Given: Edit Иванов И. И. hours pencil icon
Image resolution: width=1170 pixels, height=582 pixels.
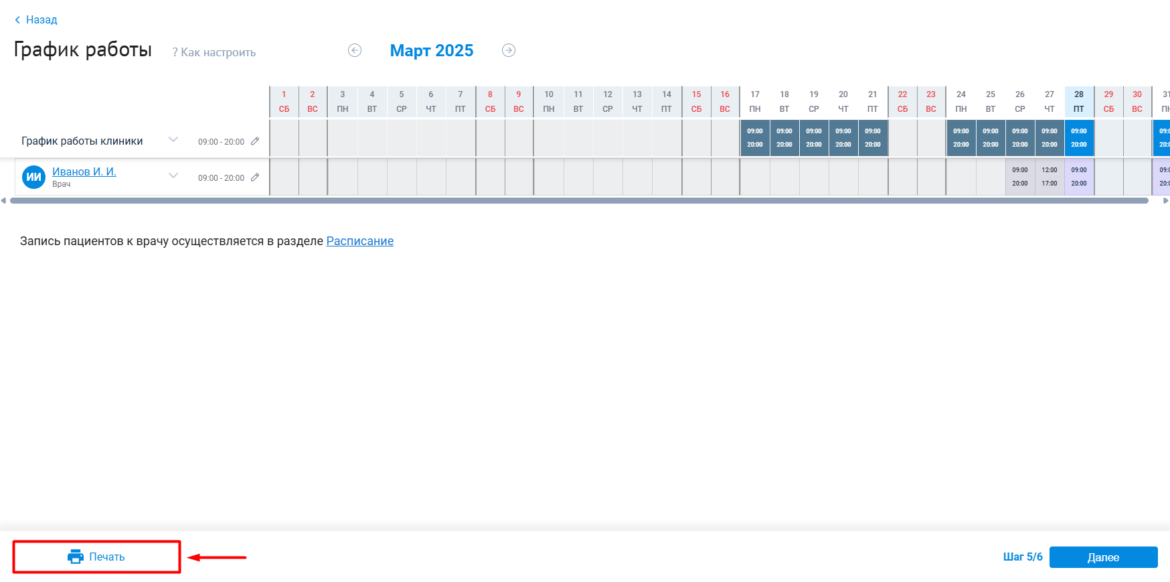Looking at the screenshot, I should tap(255, 177).
